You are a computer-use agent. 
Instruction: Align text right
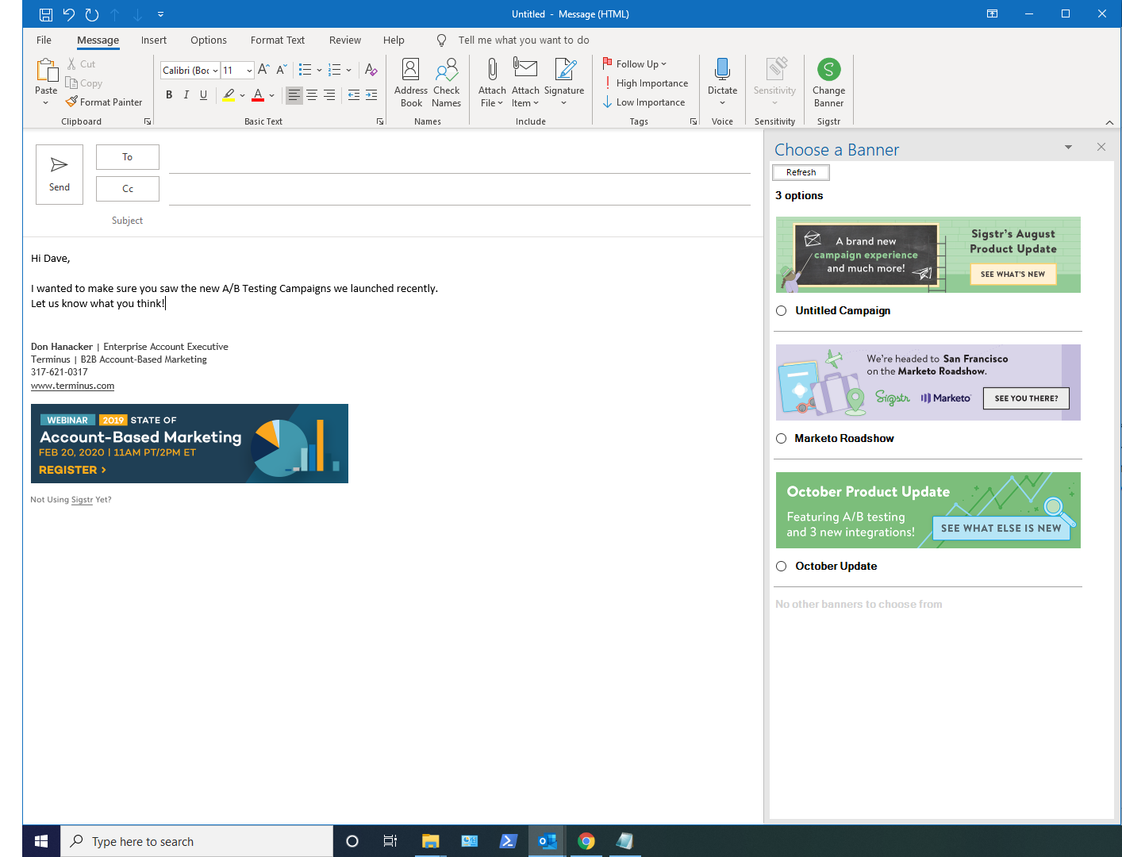click(x=329, y=95)
